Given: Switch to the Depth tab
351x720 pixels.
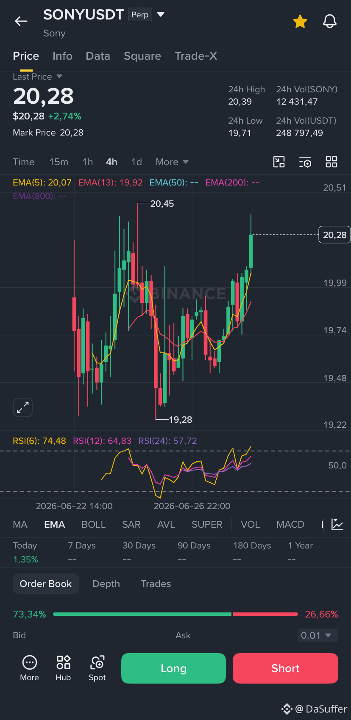Looking at the screenshot, I should [x=106, y=584].
